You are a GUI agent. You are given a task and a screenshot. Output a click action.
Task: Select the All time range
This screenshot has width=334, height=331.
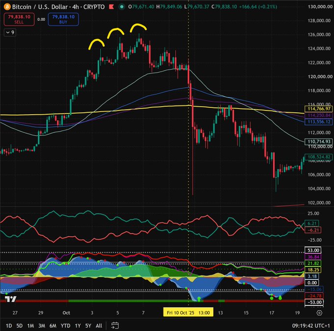(99, 326)
